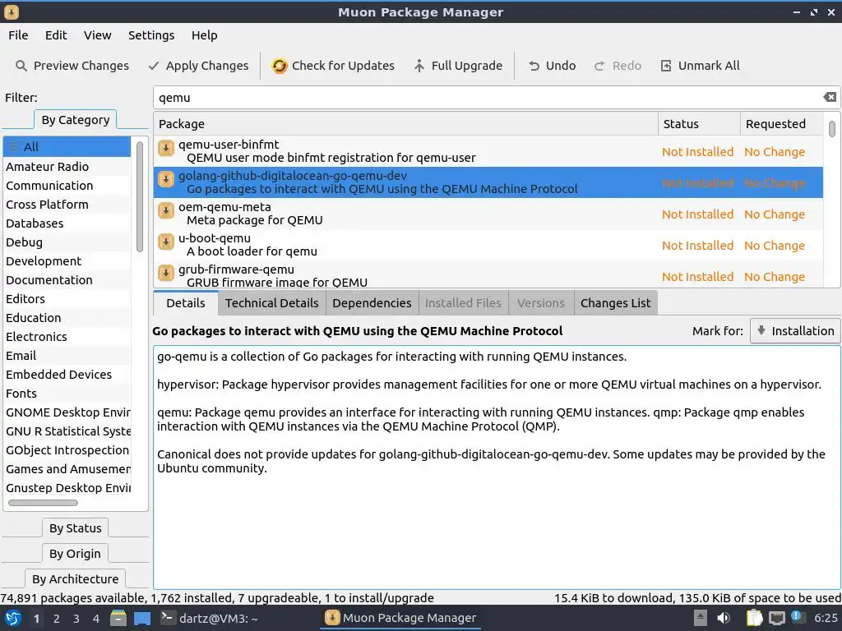The width and height of the screenshot is (842, 631).
Task: Click the By Category filter header
Action: click(75, 120)
